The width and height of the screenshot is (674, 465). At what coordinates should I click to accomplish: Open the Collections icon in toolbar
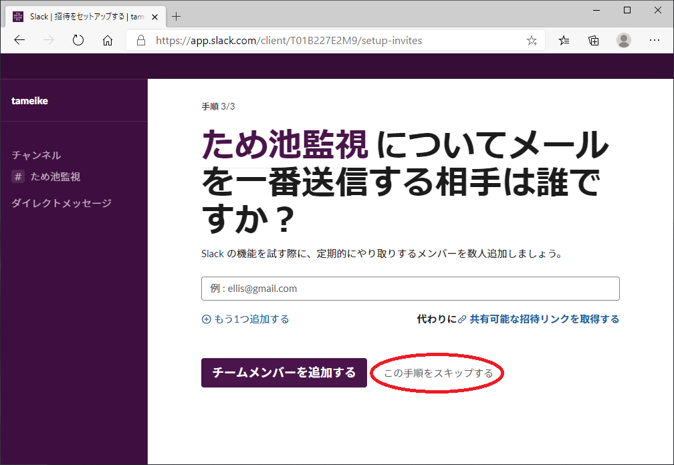(594, 40)
